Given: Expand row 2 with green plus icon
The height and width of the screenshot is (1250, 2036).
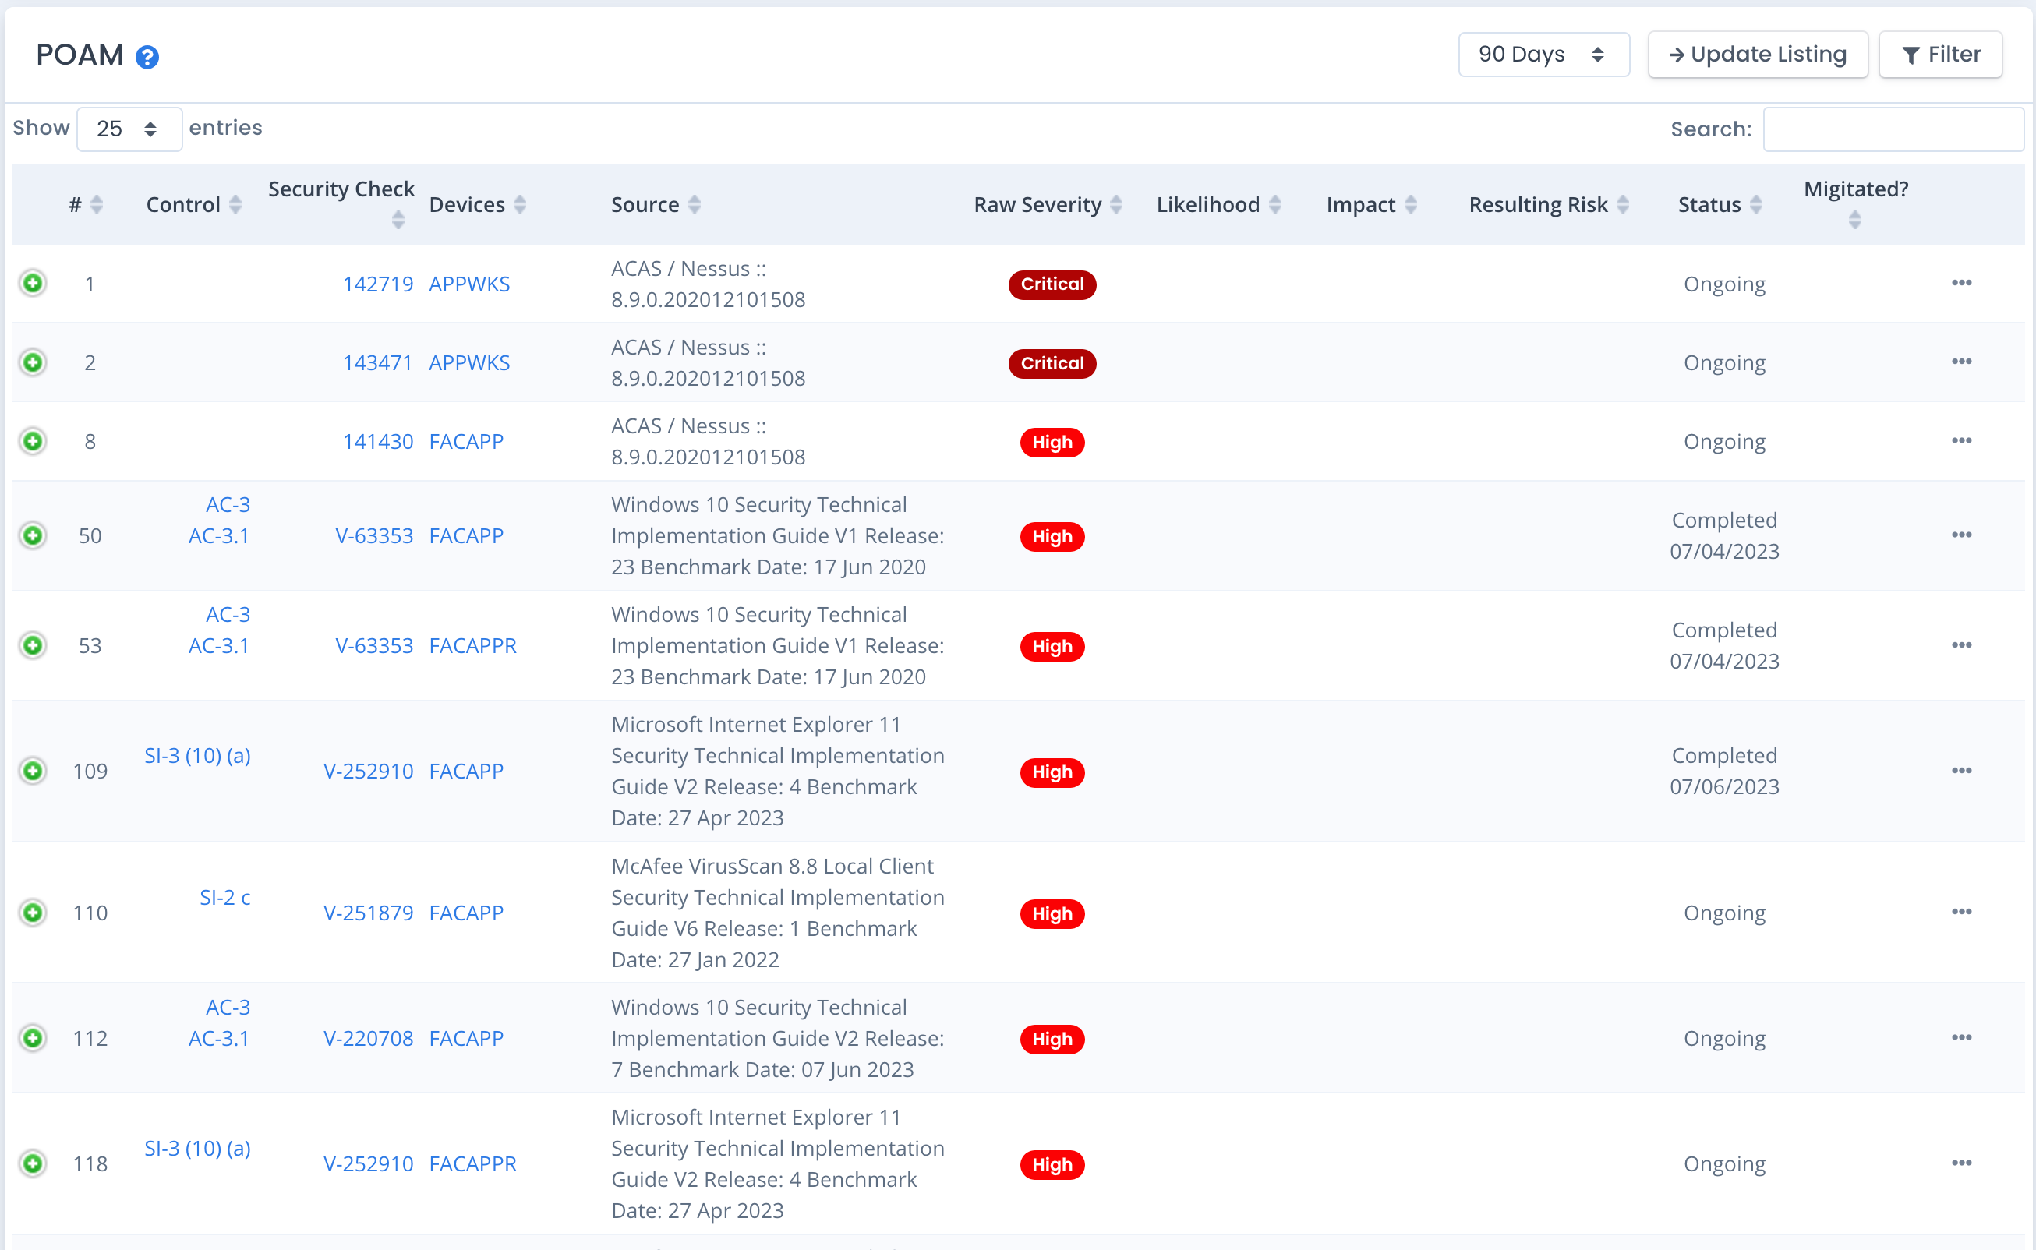Looking at the screenshot, I should [x=33, y=363].
